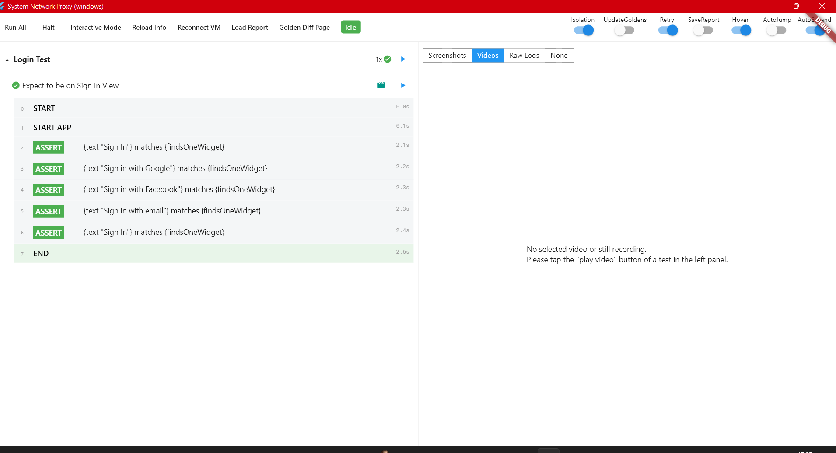836x453 pixels.
Task: Select the None tab in the right panel
Action: click(x=559, y=55)
